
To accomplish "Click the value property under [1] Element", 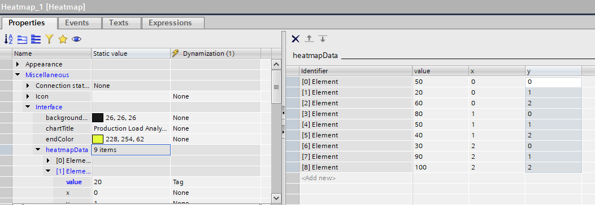I will click(x=73, y=182).
